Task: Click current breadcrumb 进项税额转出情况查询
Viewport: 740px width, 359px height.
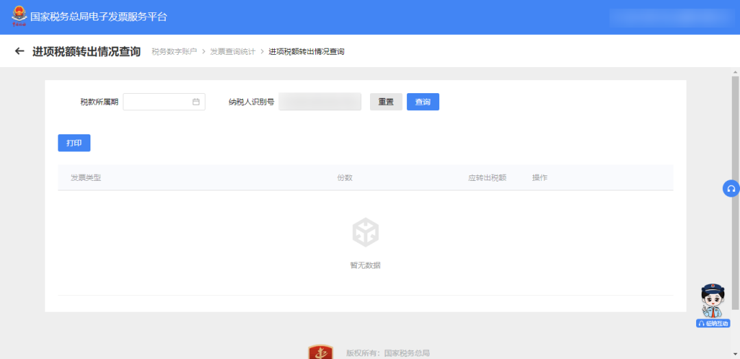Action: tap(306, 51)
